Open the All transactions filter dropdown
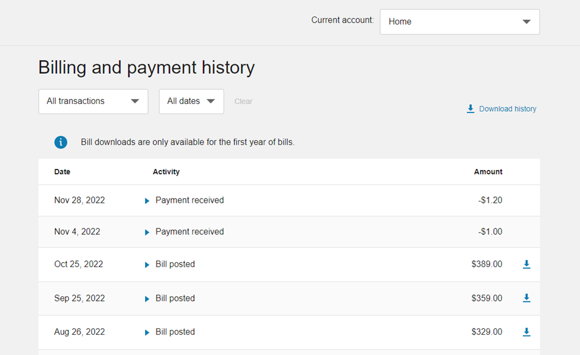580x355 pixels. coord(93,102)
